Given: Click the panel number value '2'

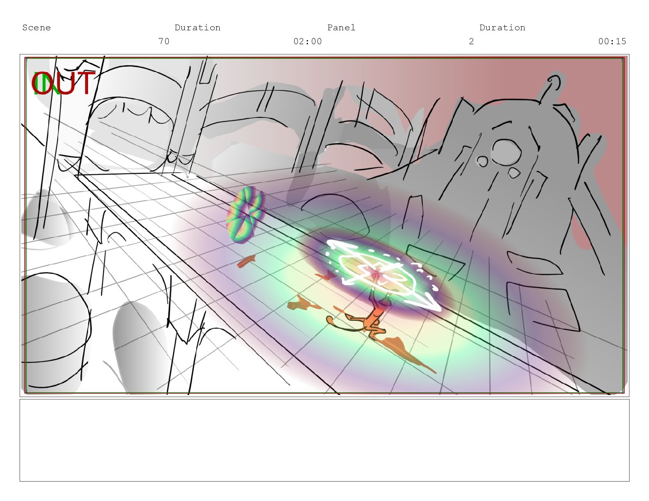Looking at the screenshot, I should click(x=472, y=41).
